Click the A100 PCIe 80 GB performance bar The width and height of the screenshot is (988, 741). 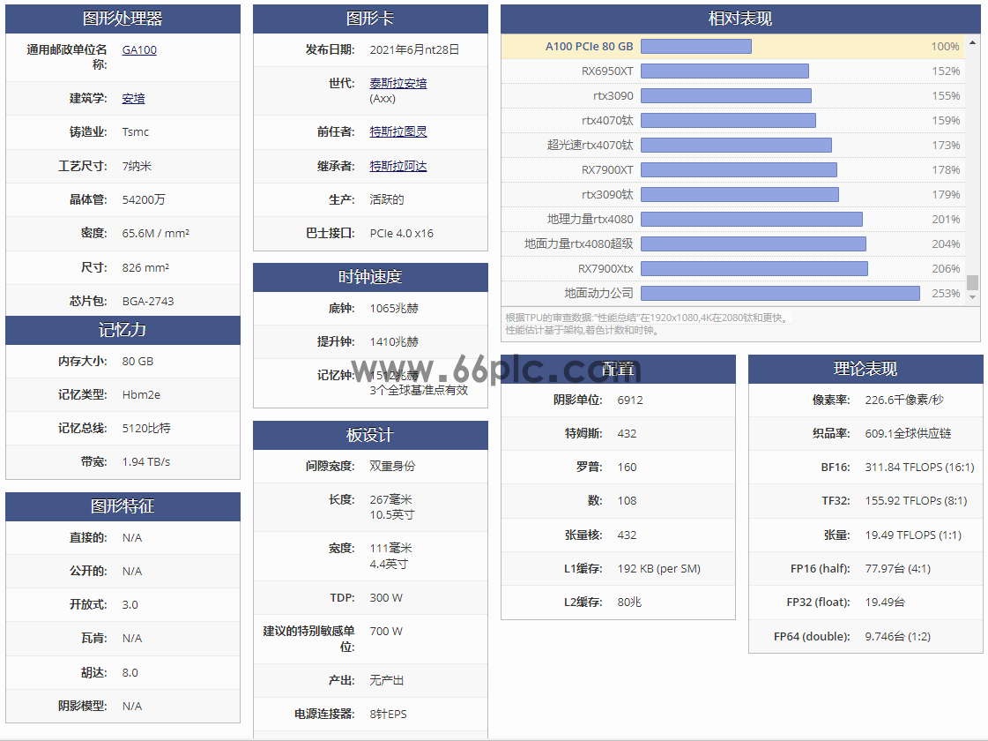pyautogui.click(x=696, y=46)
